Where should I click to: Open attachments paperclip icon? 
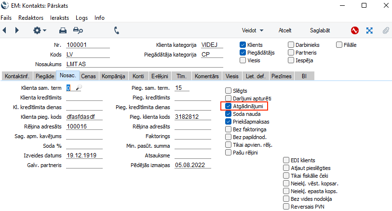point(385,30)
